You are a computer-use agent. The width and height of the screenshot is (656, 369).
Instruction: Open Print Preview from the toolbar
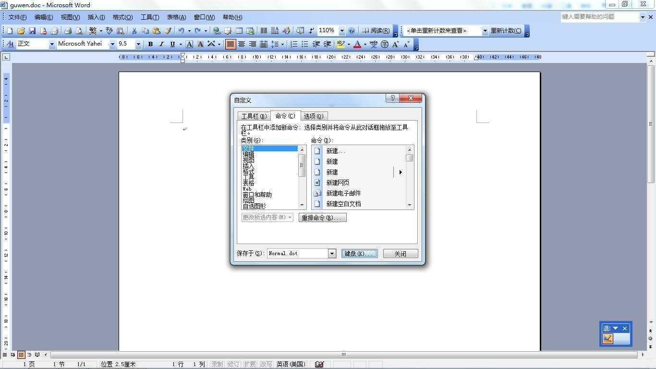[79, 31]
